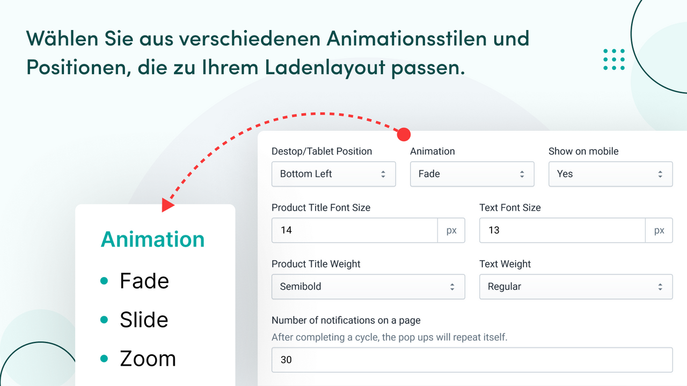Click the Number of notifications on a page label

(x=346, y=320)
